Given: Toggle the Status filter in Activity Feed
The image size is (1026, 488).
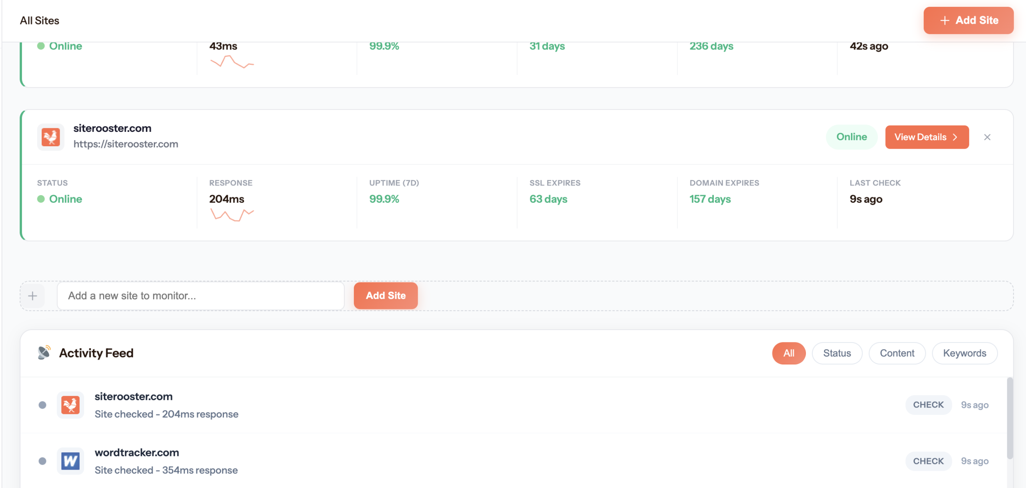Looking at the screenshot, I should [837, 353].
